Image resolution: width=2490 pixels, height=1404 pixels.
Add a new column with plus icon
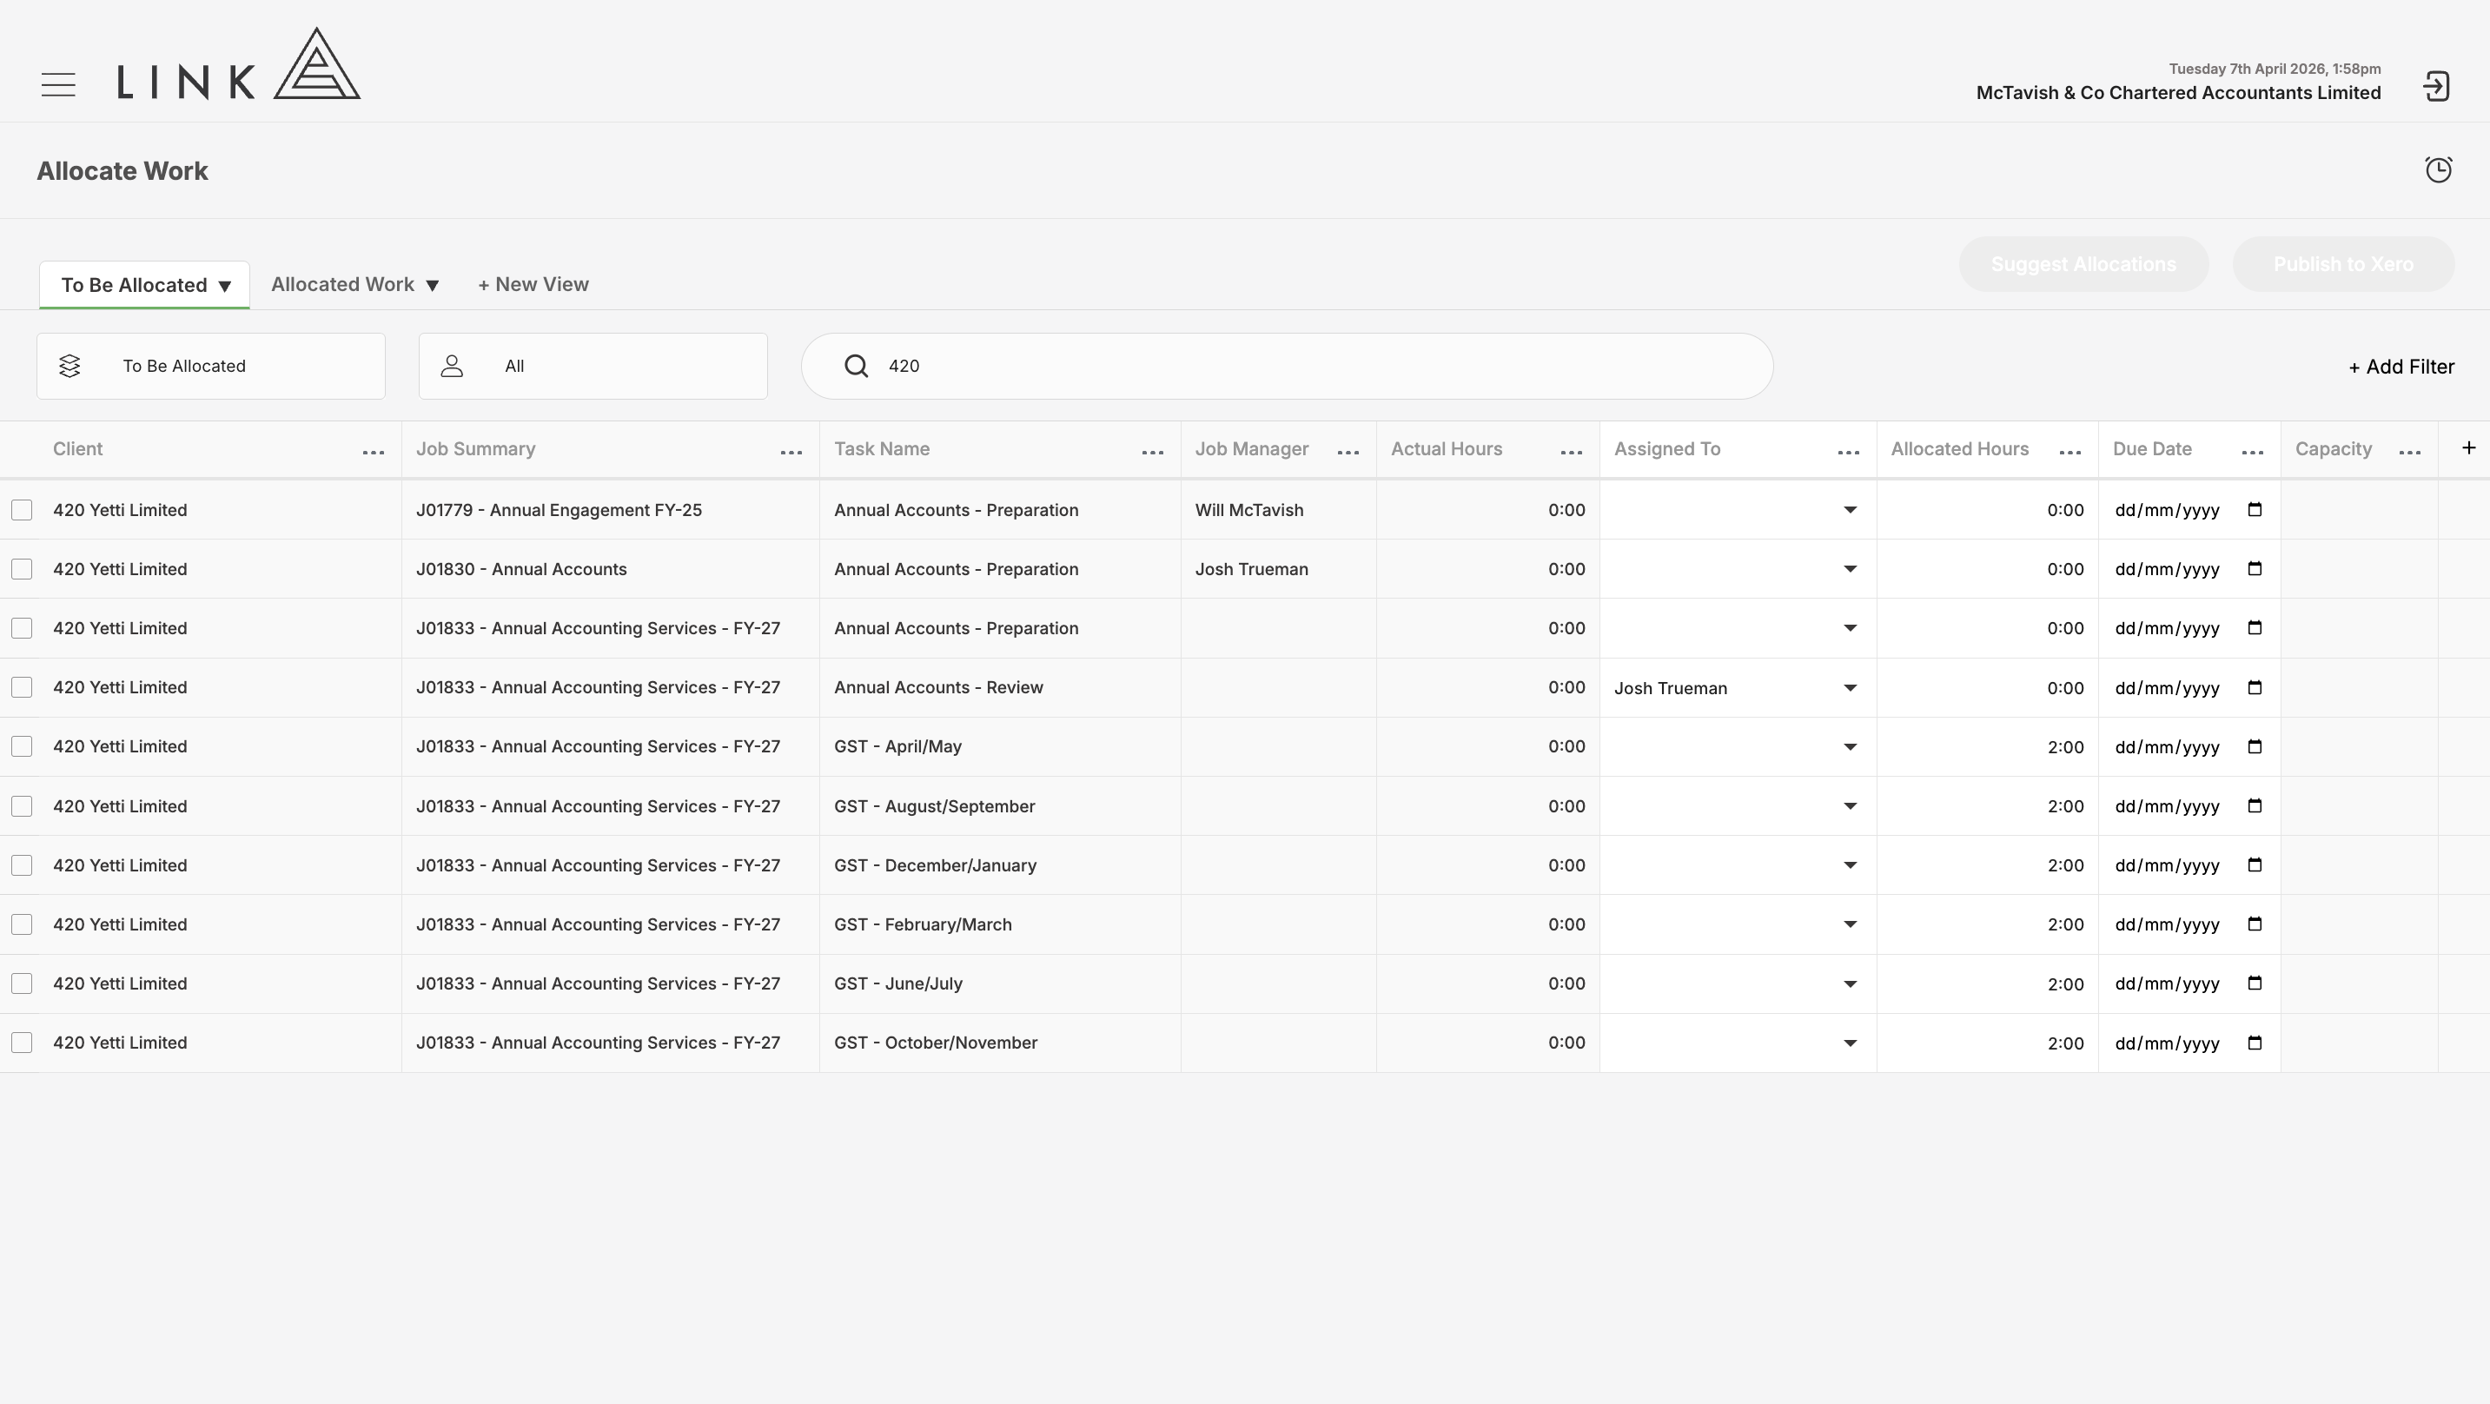tap(2469, 447)
